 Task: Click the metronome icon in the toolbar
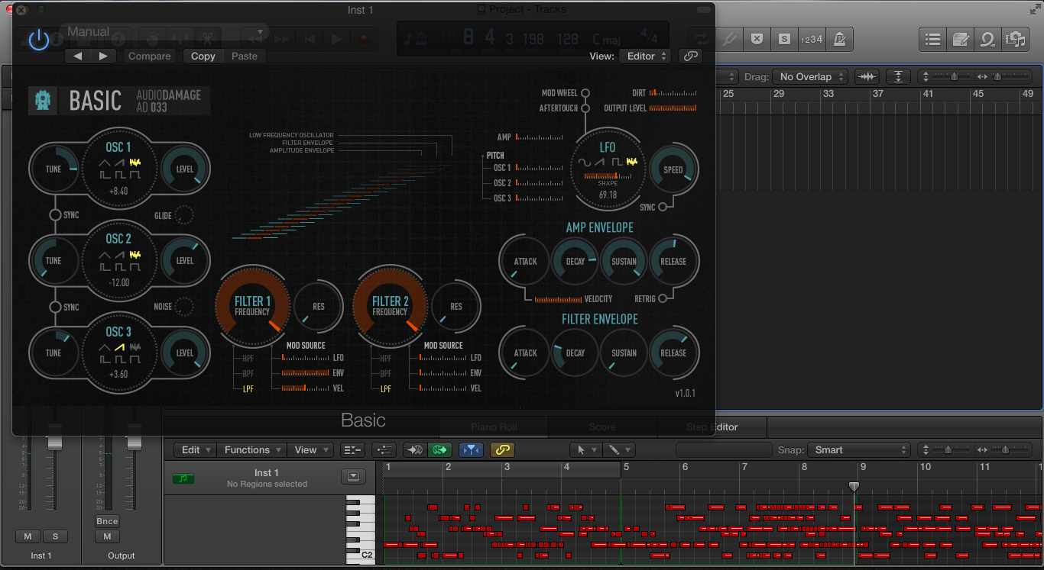coord(839,39)
